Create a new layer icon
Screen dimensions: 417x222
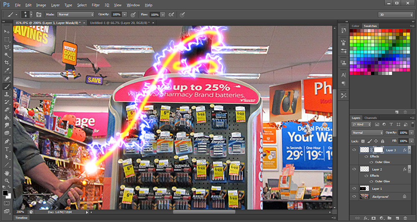pos(397,218)
